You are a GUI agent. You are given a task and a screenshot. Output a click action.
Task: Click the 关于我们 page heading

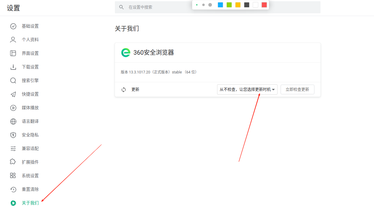click(x=127, y=29)
